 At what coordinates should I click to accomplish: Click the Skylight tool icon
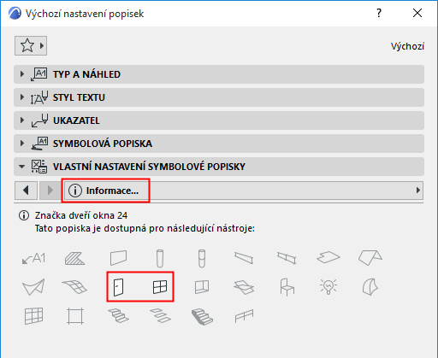(x=244, y=287)
